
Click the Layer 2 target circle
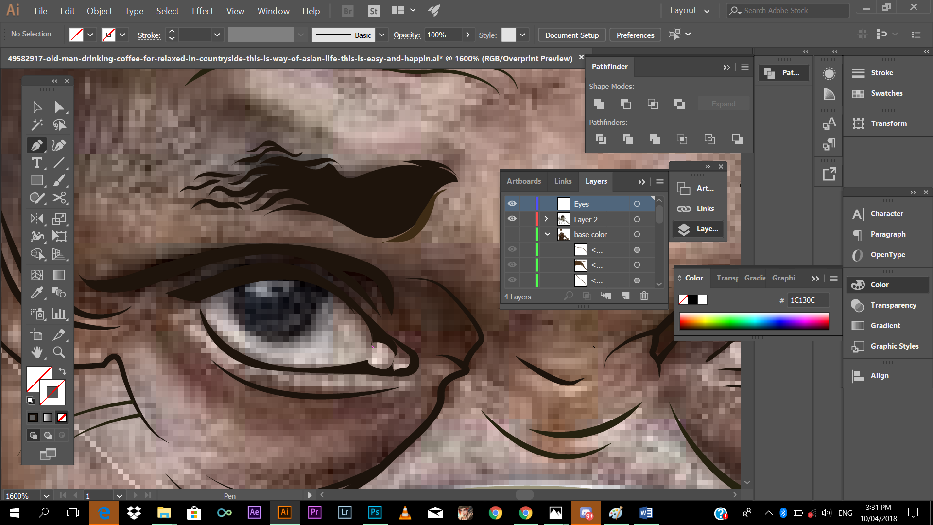tap(637, 219)
